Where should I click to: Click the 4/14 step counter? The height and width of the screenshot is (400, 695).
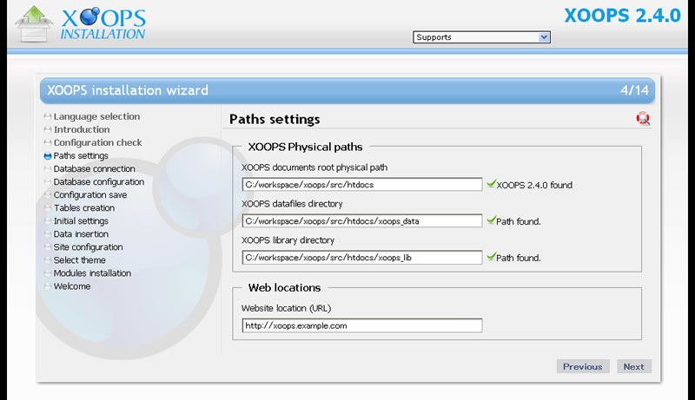tap(634, 90)
